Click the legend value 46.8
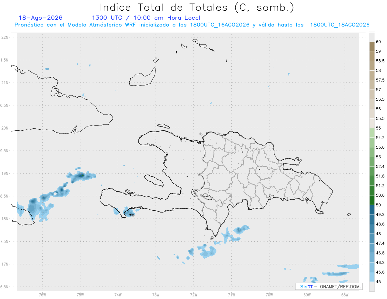Screen dimensions: 387x299 tap(380, 253)
